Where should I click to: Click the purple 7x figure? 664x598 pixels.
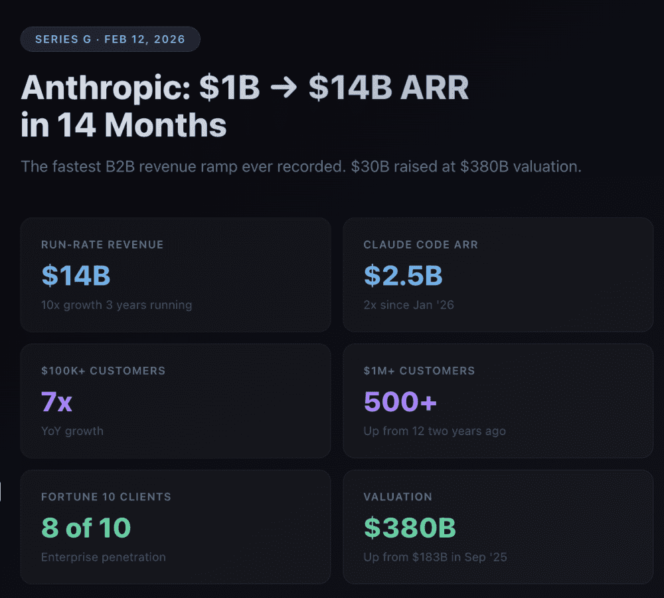(56, 401)
